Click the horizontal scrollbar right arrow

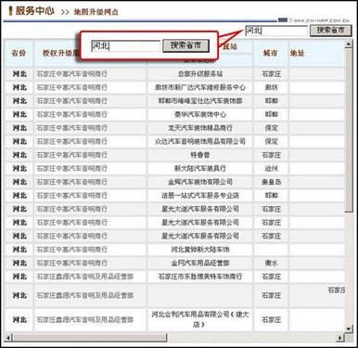340,337
